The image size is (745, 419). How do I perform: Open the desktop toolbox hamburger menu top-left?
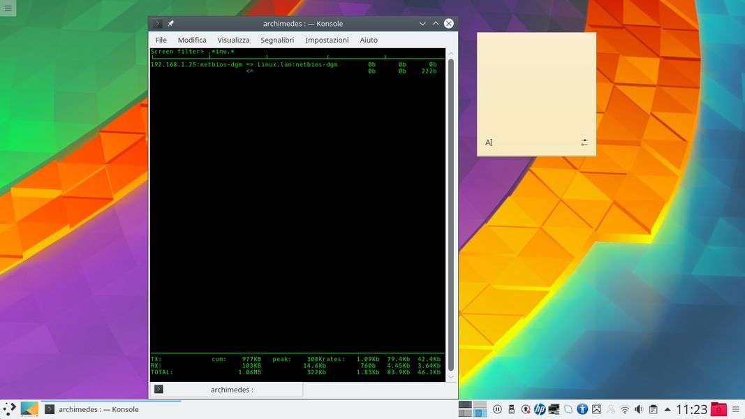8,8
